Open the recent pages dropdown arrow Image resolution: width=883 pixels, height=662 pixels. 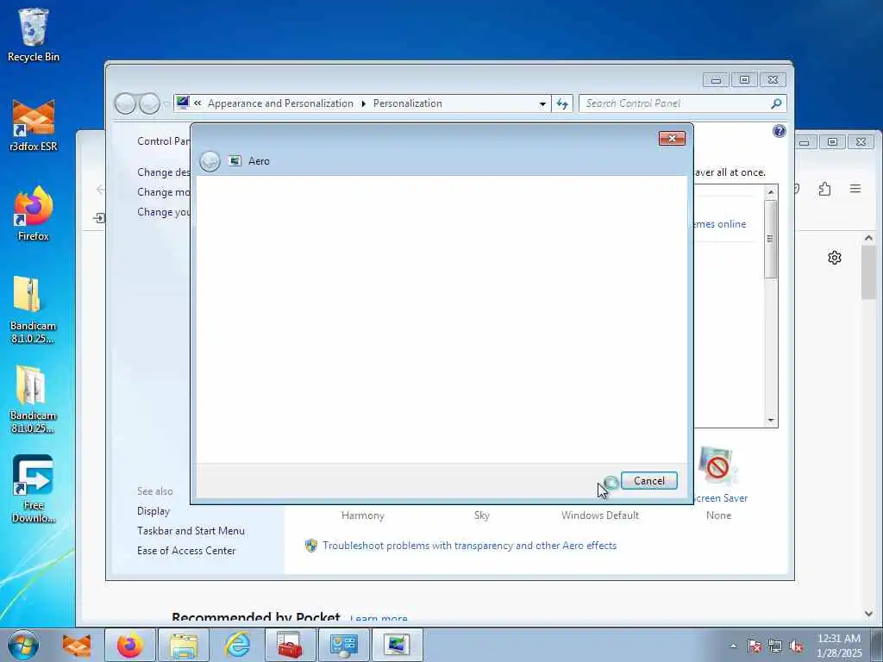coord(166,104)
